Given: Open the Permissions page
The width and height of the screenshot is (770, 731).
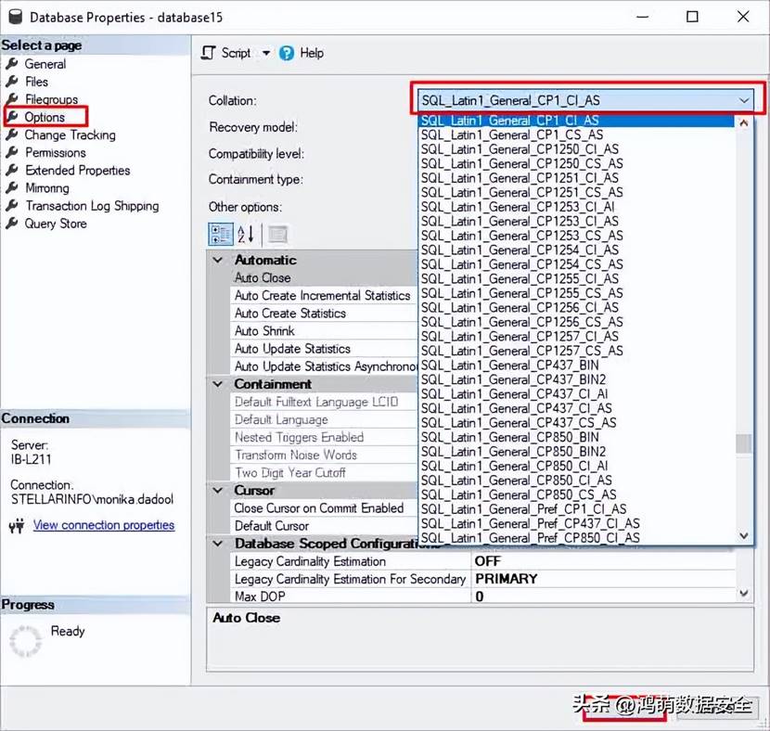Looking at the screenshot, I should (x=56, y=152).
